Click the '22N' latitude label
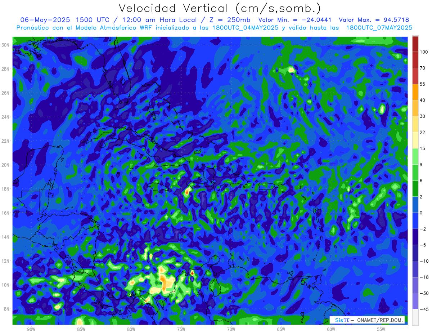The width and height of the screenshot is (432, 334). click(x=6, y=141)
